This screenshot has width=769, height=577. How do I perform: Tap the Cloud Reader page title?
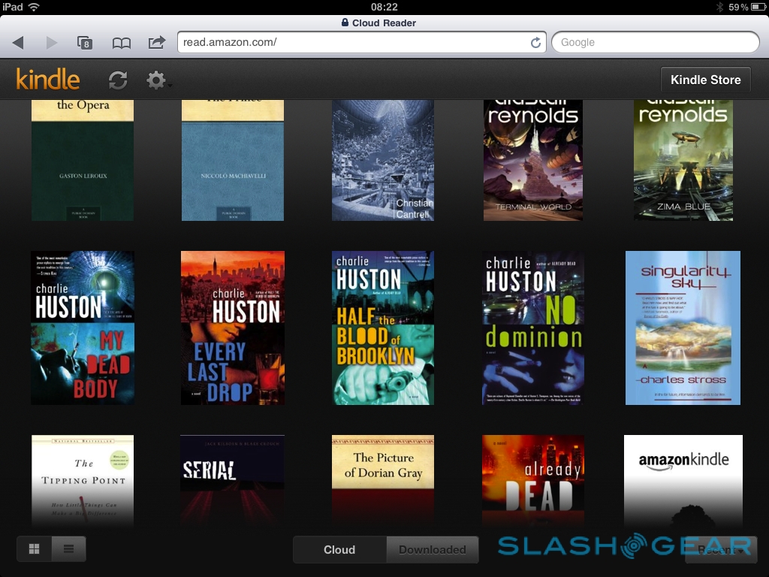[x=384, y=23]
